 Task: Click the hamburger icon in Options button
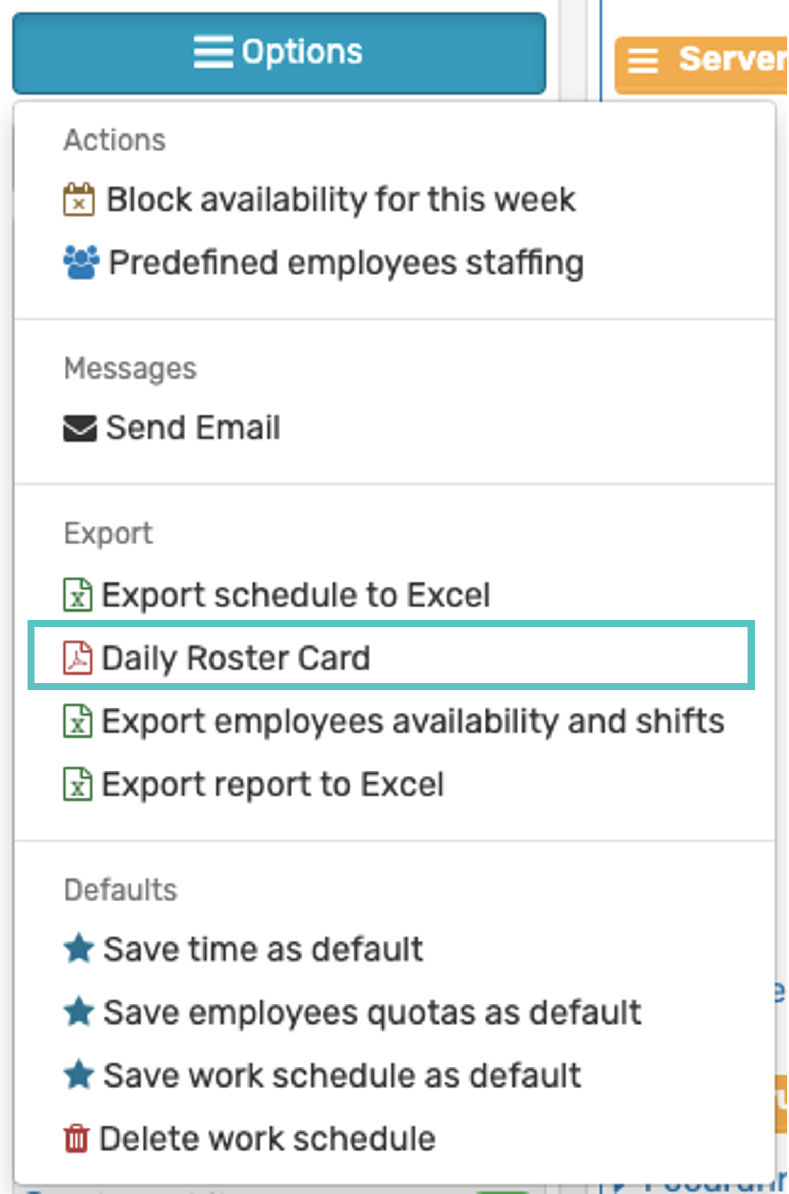pyautogui.click(x=213, y=52)
